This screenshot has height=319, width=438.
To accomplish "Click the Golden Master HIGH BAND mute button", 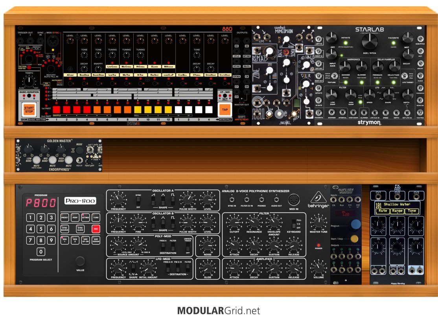I will coord(69,160).
